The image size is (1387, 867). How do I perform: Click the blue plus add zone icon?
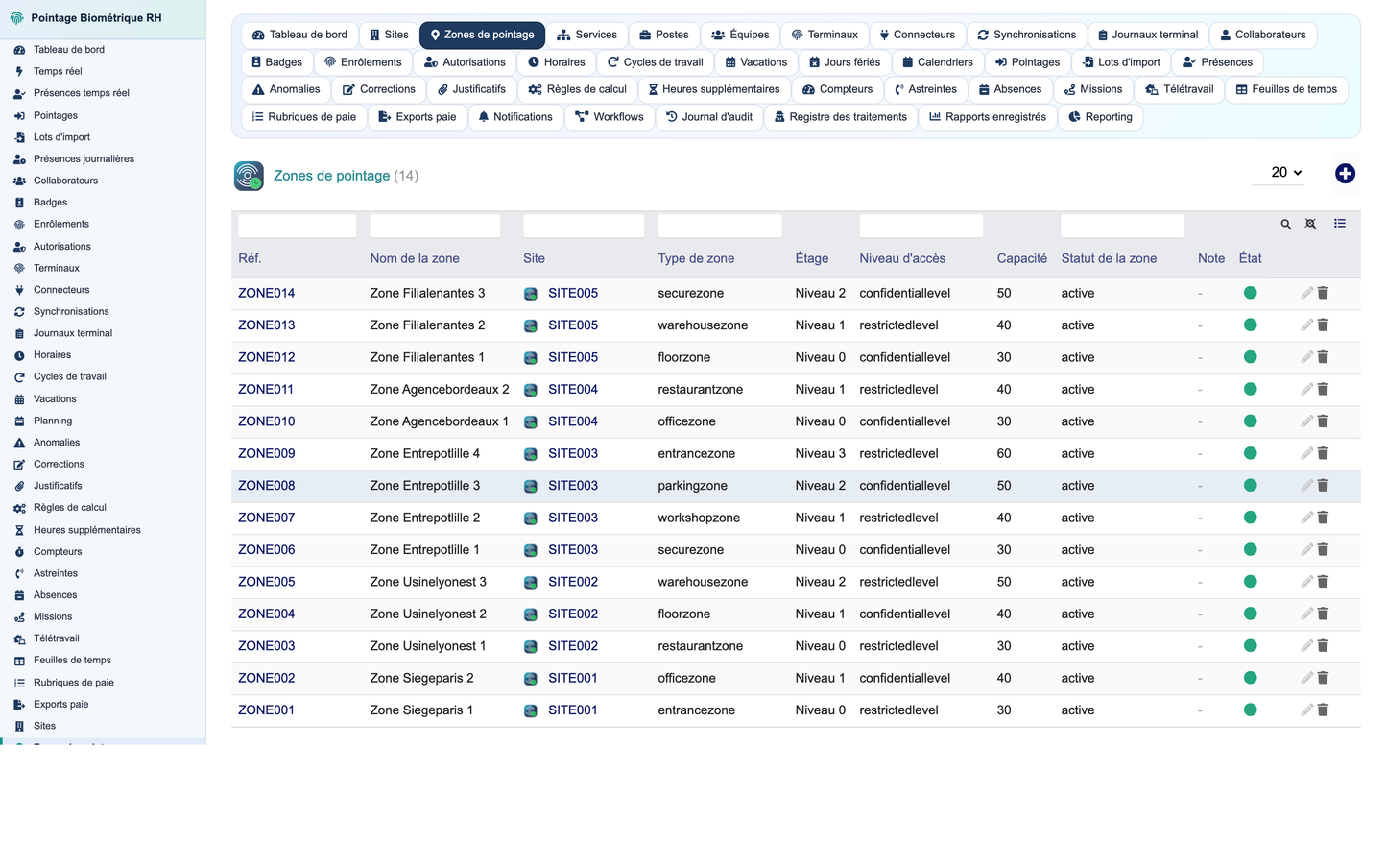pyautogui.click(x=1345, y=173)
